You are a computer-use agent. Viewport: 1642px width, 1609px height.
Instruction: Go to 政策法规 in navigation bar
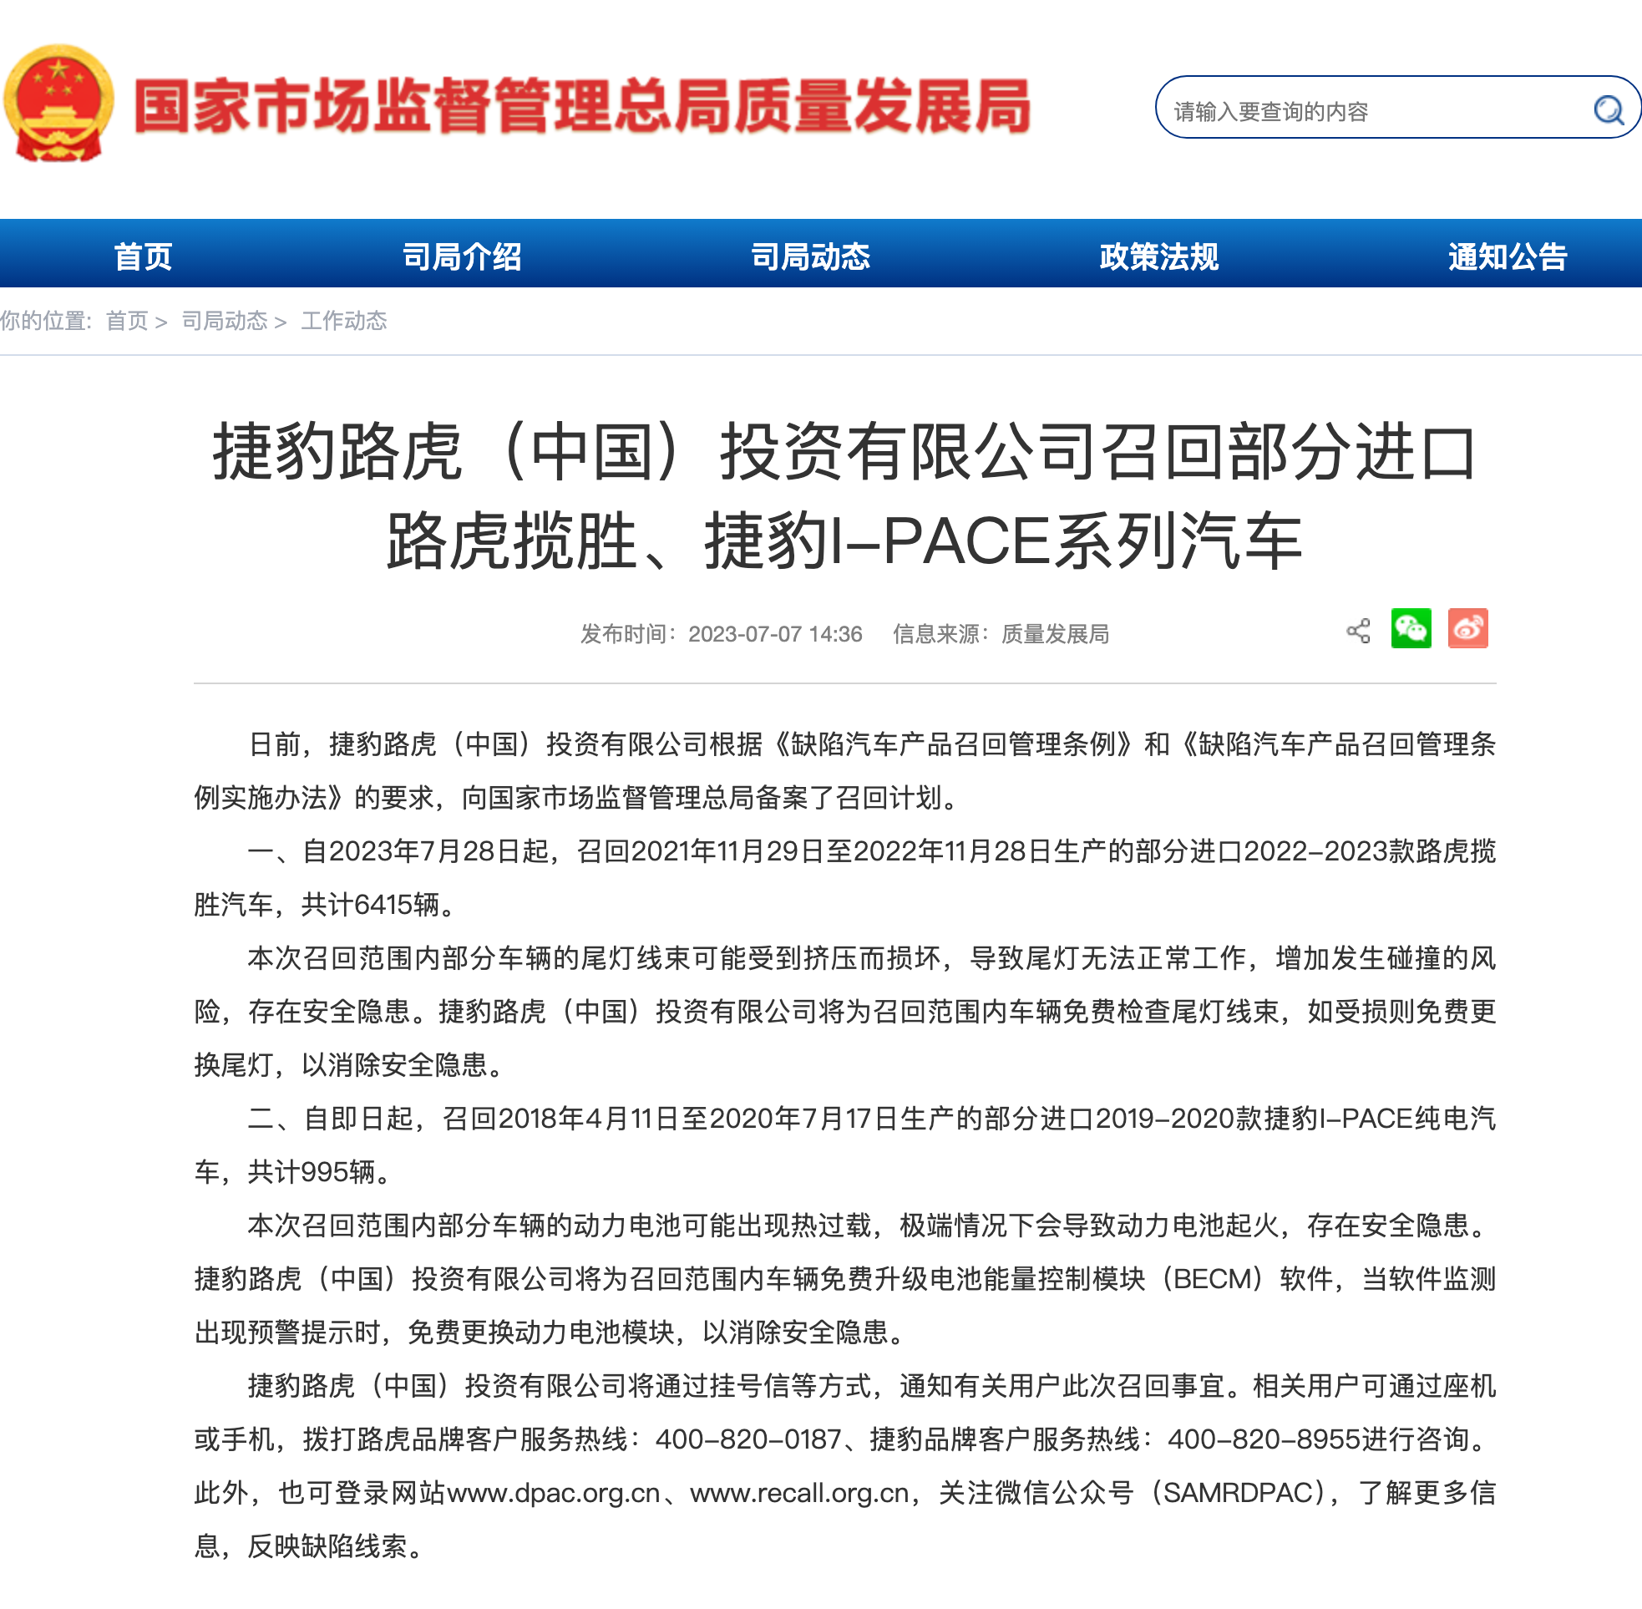(1159, 256)
